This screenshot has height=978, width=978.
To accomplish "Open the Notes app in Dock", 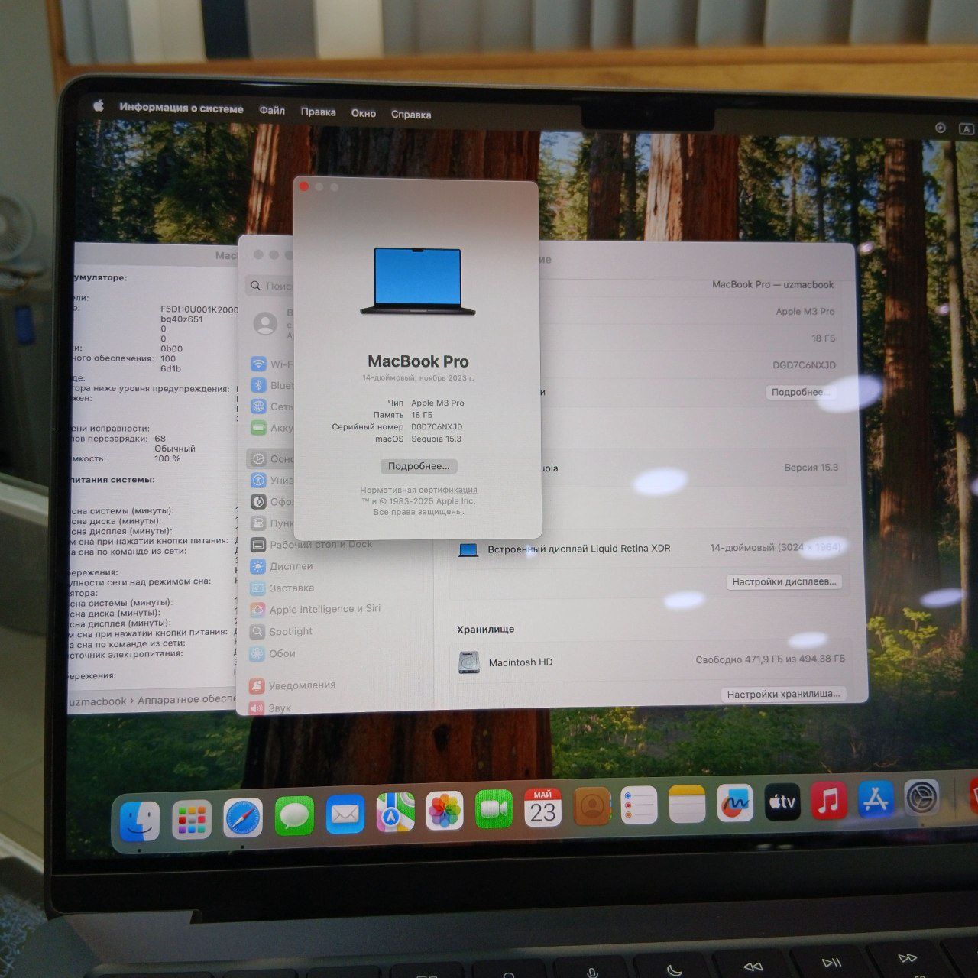I will (x=687, y=803).
